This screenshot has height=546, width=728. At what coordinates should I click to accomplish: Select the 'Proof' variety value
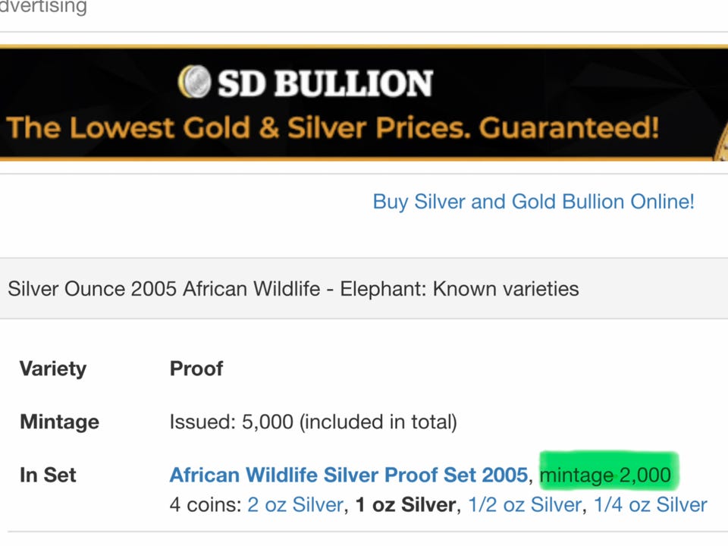(196, 369)
